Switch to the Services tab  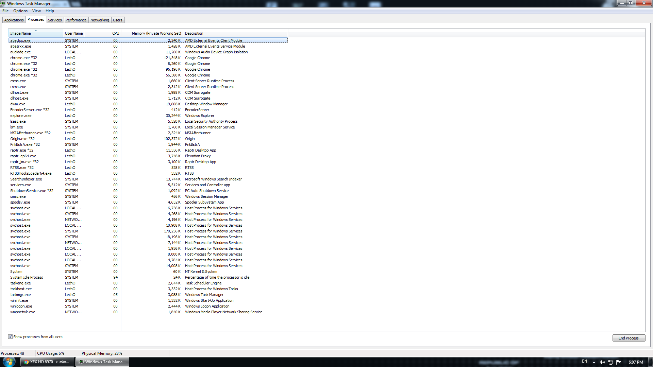55,20
